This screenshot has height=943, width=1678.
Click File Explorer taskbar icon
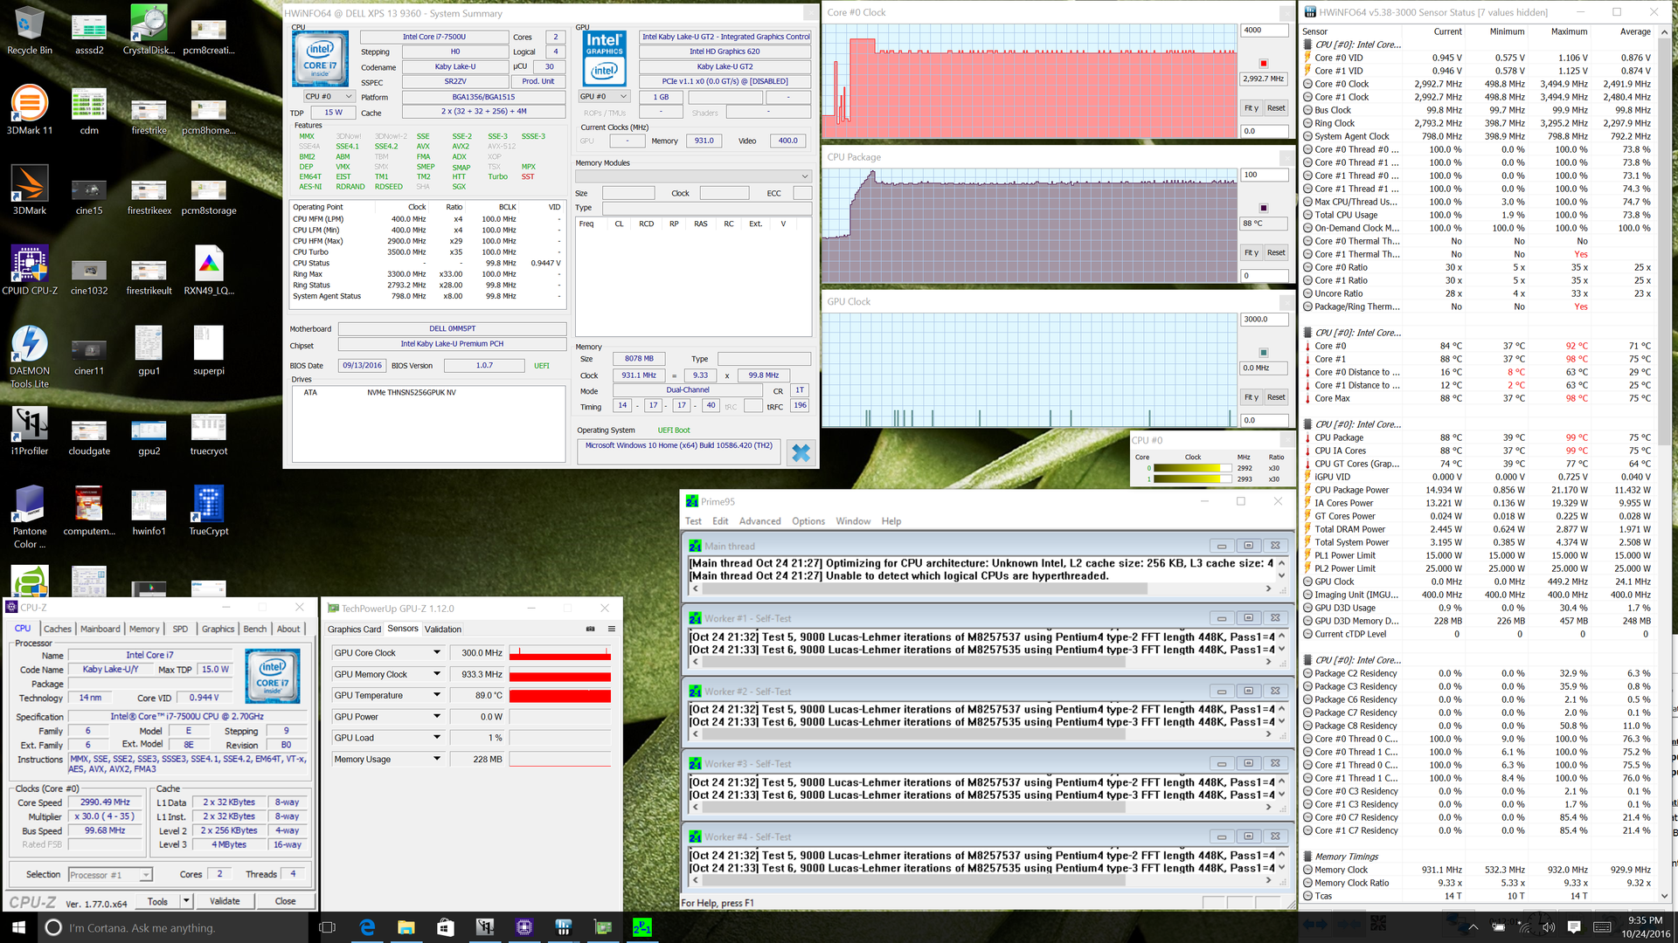click(406, 927)
